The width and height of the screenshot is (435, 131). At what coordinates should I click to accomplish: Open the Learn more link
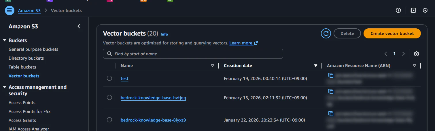(244, 43)
